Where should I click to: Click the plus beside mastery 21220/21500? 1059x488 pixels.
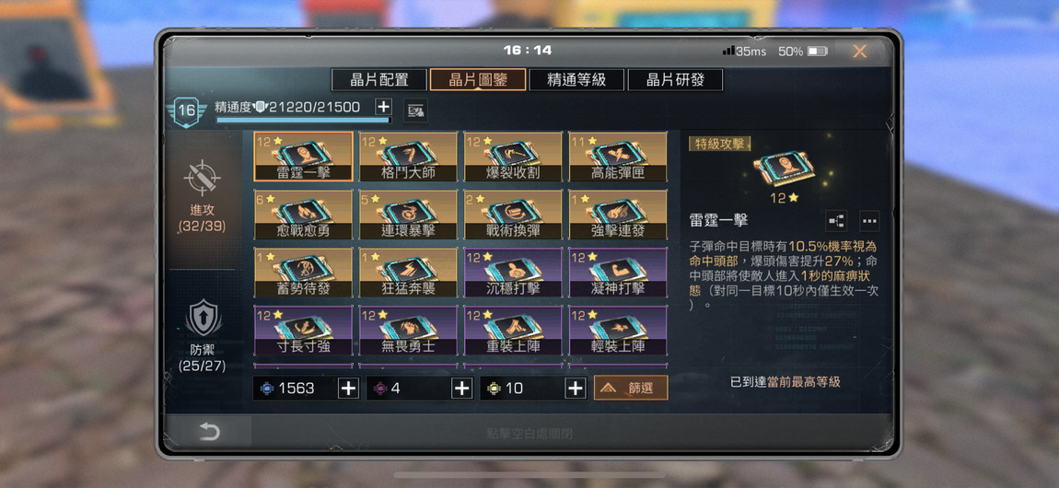click(x=383, y=107)
